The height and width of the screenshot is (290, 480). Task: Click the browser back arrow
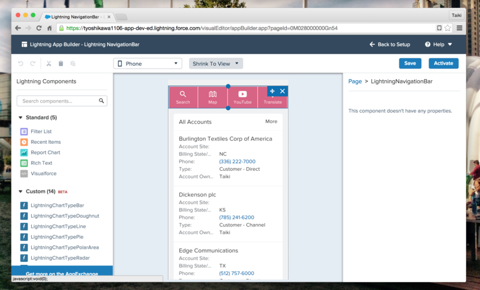(x=18, y=28)
